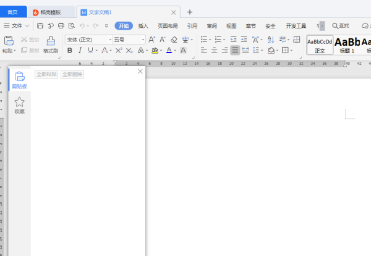Screen dimensions: 371x256
Task: Open quick access toolbar customize dropdown
Action: (107, 26)
